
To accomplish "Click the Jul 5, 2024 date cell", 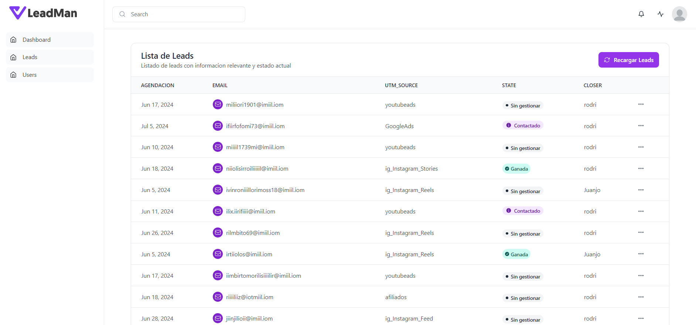I will click(155, 126).
